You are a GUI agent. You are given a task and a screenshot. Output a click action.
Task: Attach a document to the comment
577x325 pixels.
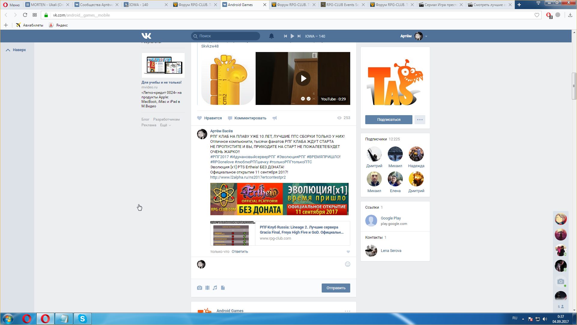coord(223,288)
